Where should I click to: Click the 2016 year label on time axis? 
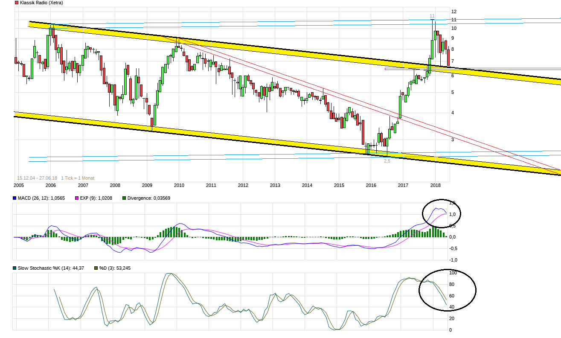point(371,185)
